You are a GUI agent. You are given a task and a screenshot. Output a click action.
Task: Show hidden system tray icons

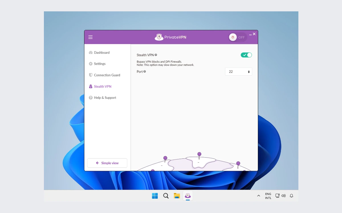[258, 196]
